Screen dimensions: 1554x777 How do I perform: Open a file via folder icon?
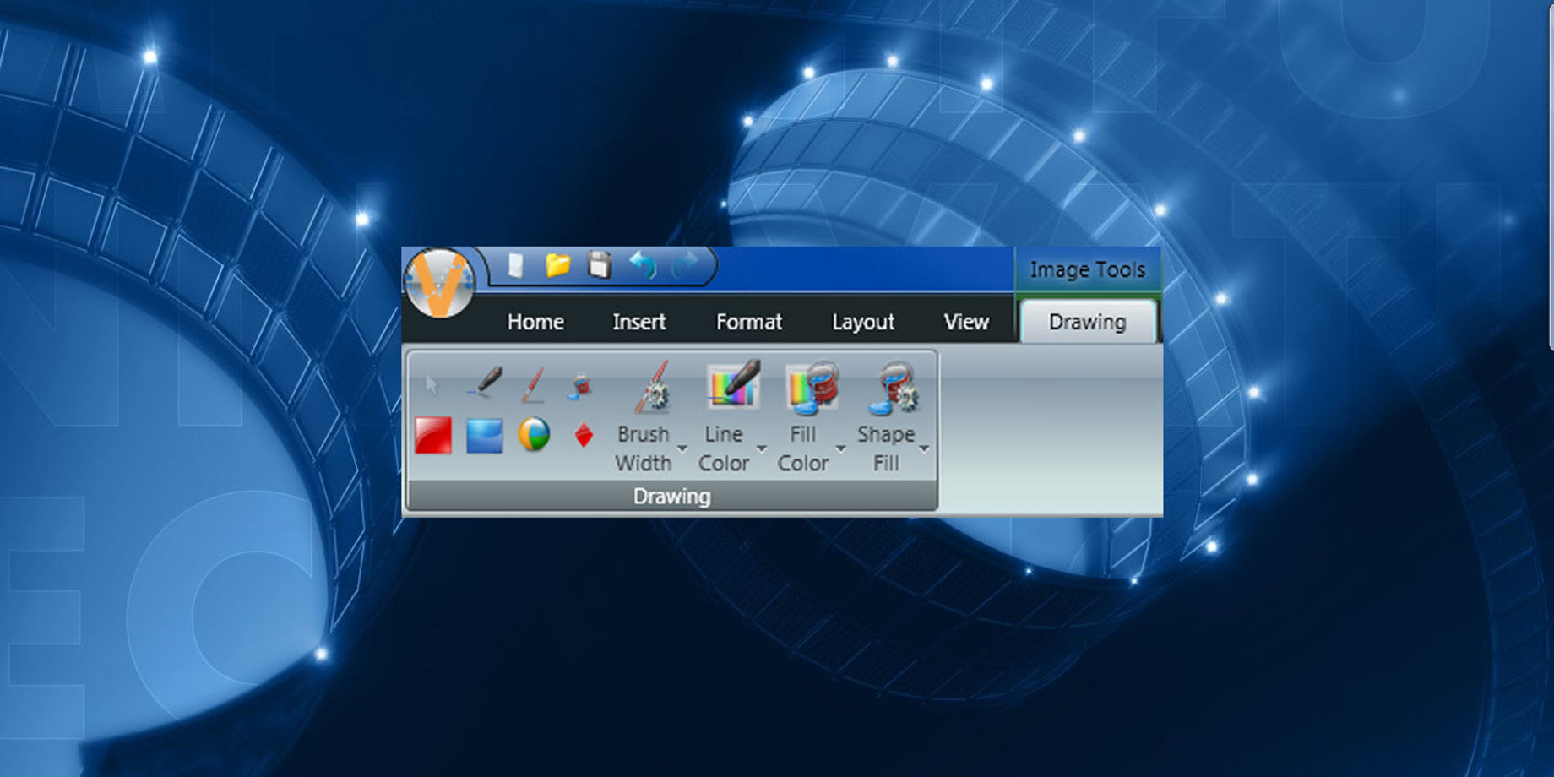click(x=557, y=266)
